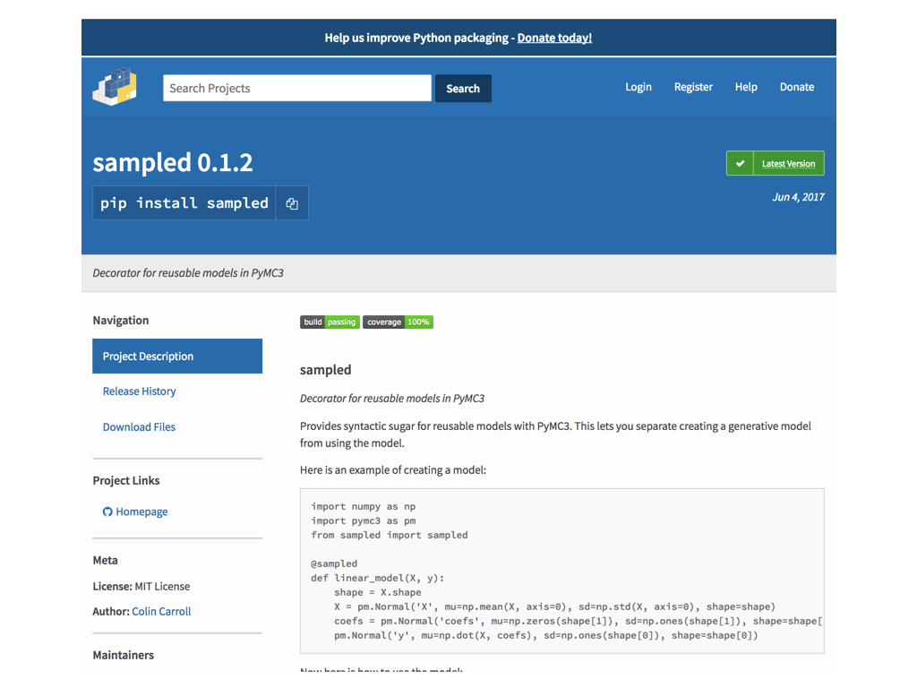Click the PyPI logo icon

point(115,87)
